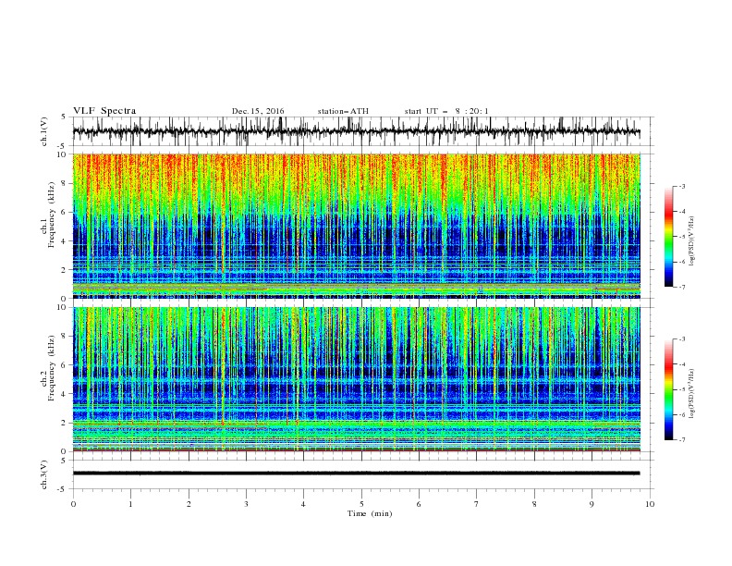
Task: Click the "-7" label on lower colorbar
Action: point(682,439)
